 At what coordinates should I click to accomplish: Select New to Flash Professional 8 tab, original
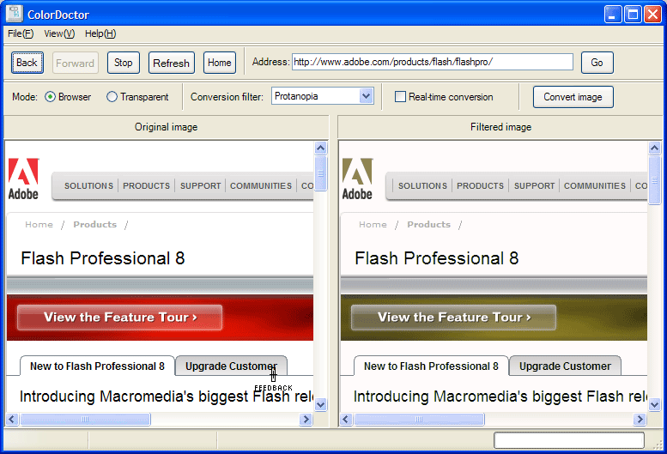(97, 366)
